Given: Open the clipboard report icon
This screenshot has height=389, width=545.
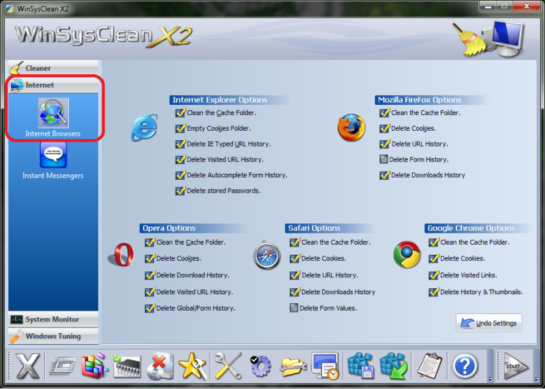Looking at the screenshot, I should pyautogui.click(x=429, y=366).
